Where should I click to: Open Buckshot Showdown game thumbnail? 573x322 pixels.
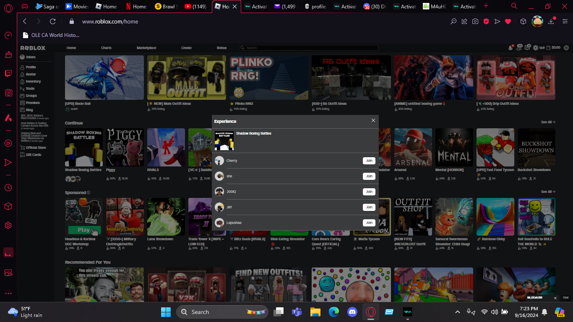click(x=537, y=147)
